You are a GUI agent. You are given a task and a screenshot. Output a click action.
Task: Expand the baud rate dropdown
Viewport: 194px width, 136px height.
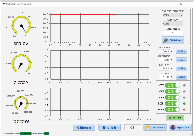pyautogui.click(x=173, y=24)
